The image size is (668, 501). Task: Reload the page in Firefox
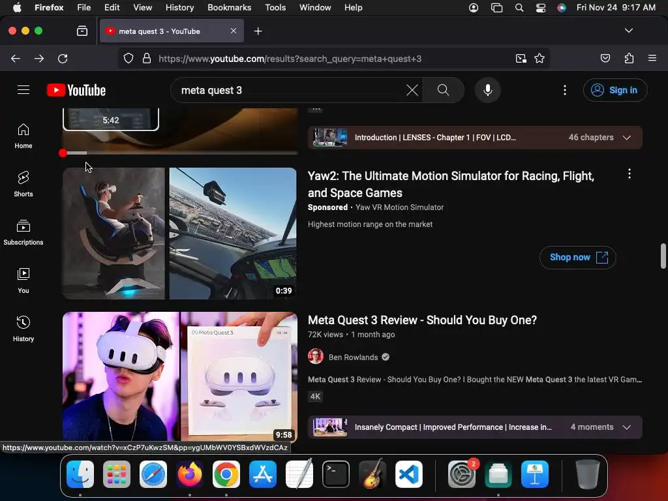click(x=63, y=58)
